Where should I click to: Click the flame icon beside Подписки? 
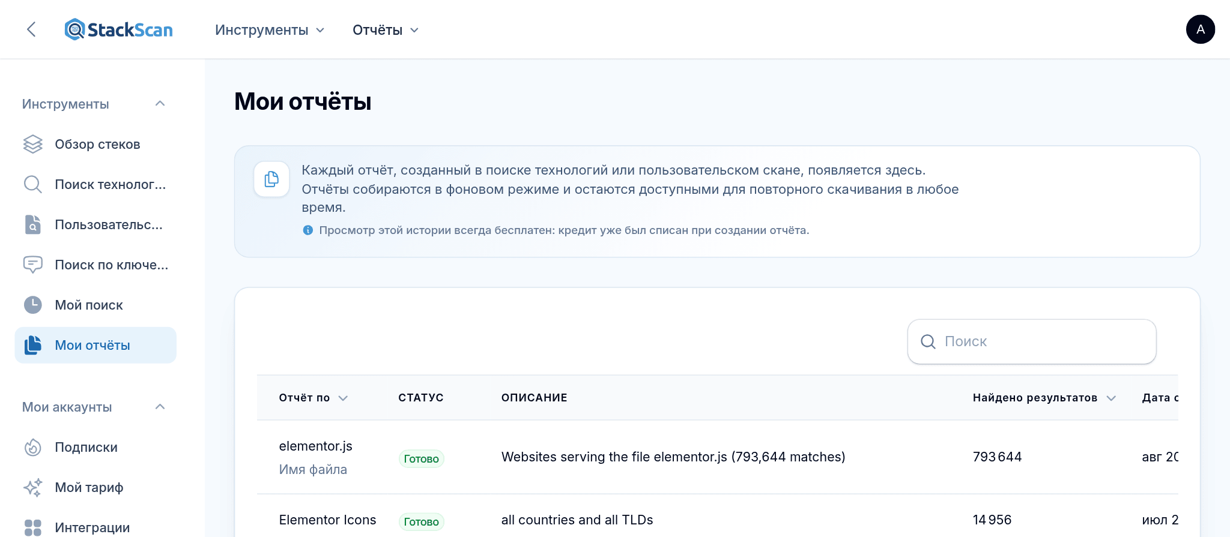click(33, 447)
